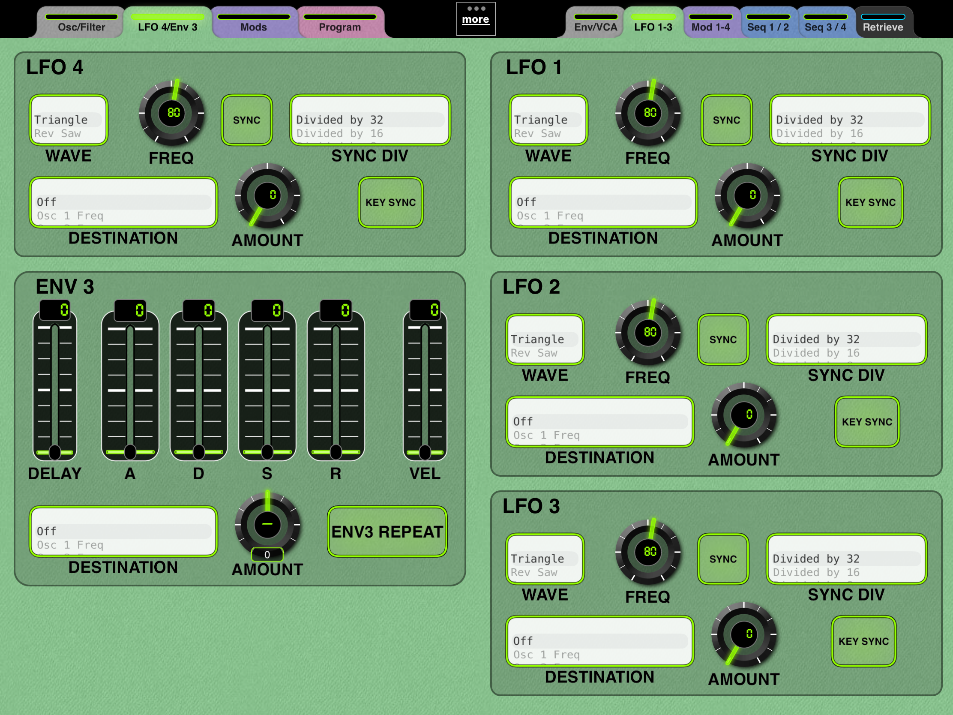
Task: Click the LFO 4 AMOUNT knob
Action: (267, 195)
